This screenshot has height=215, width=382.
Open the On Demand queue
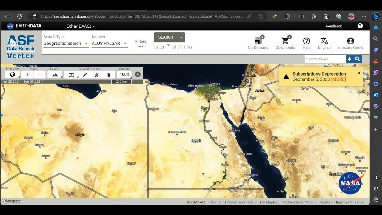pos(258,42)
